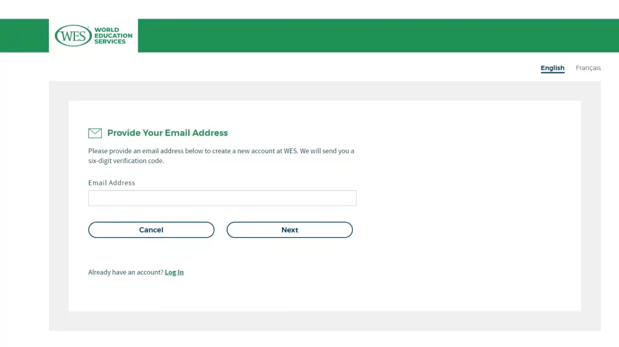Click blank area of white form card

pyautogui.click(x=466, y=205)
